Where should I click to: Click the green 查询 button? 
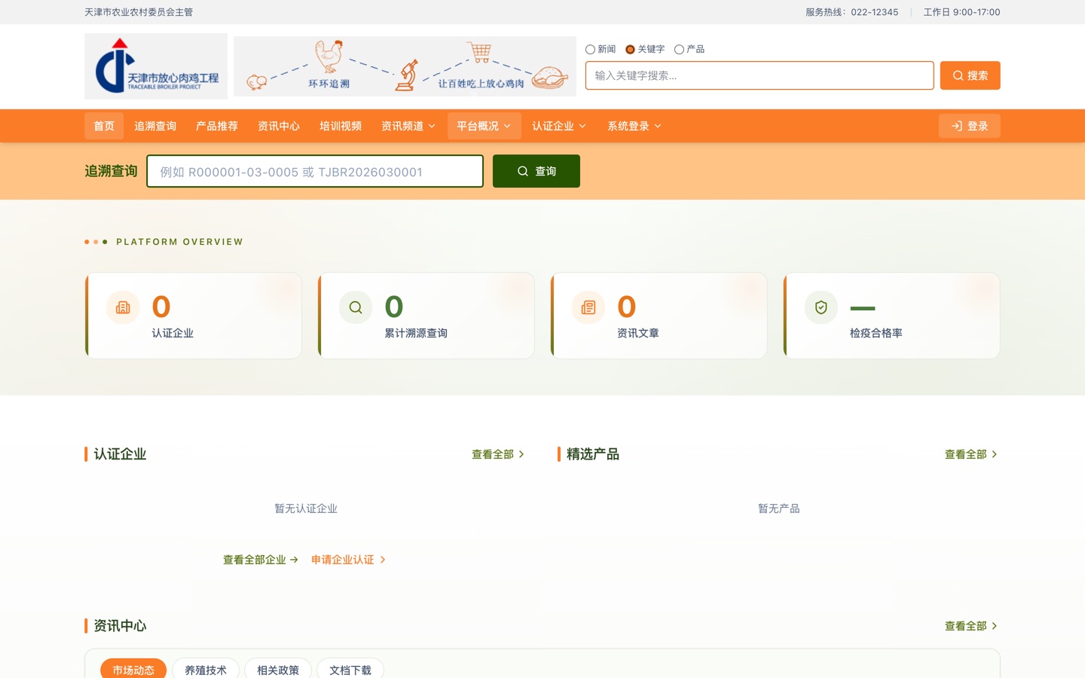click(x=536, y=171)
